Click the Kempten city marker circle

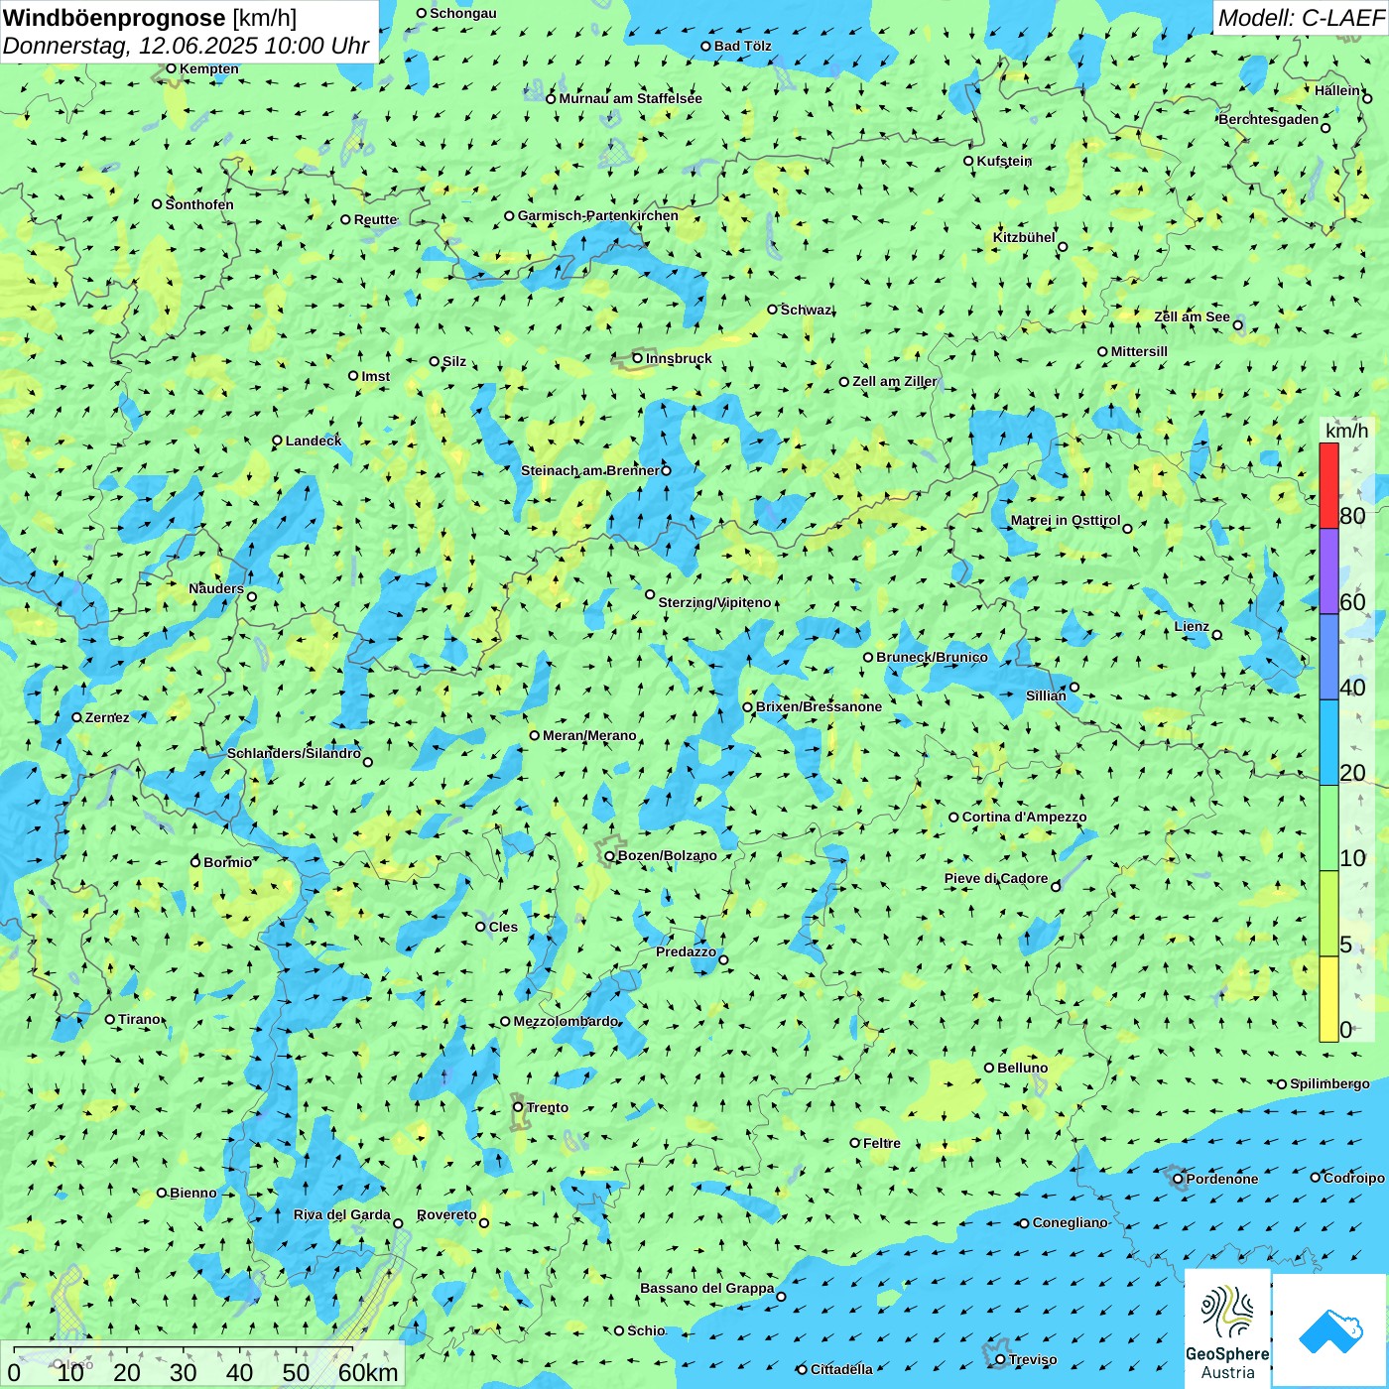[x=171, y=68]
